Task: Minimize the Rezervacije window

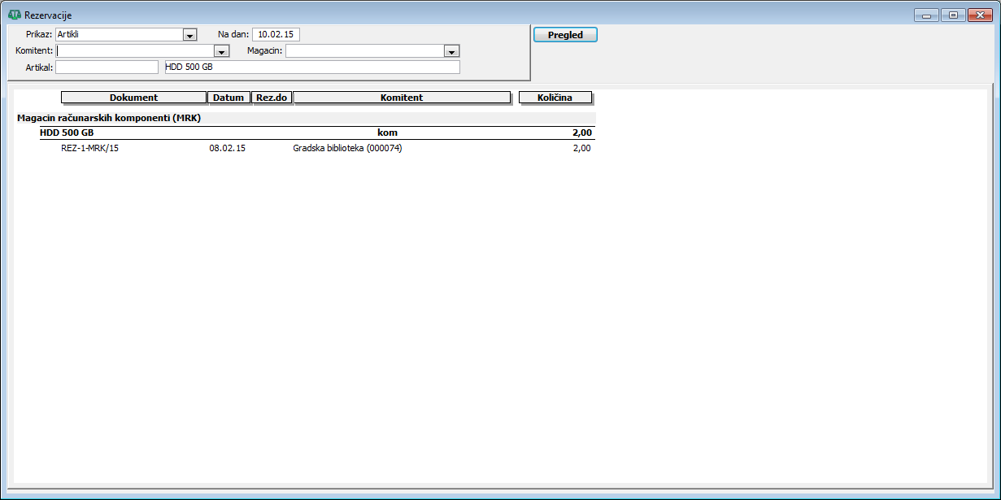Action: click(926, 15)
